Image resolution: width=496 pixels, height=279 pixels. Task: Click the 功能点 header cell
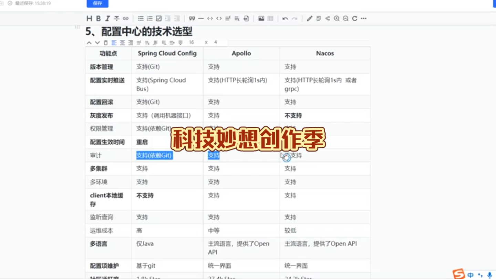(108, 53)
